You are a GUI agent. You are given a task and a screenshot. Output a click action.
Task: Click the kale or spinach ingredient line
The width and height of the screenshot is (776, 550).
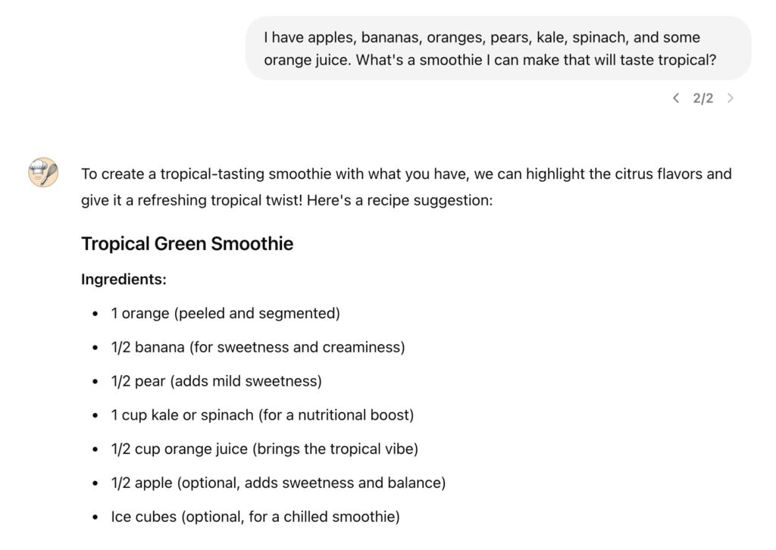point(262,415)
